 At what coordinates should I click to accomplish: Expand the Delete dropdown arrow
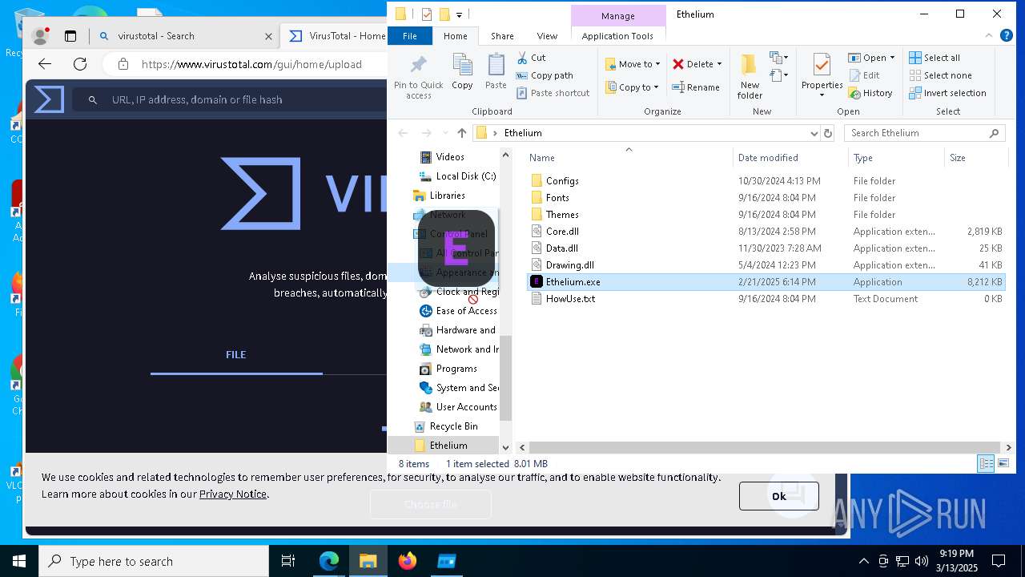click(719, 64)
